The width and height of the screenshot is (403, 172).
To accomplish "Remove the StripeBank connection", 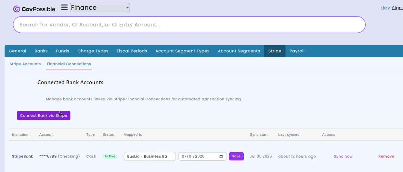I will (x=386, y=156).
